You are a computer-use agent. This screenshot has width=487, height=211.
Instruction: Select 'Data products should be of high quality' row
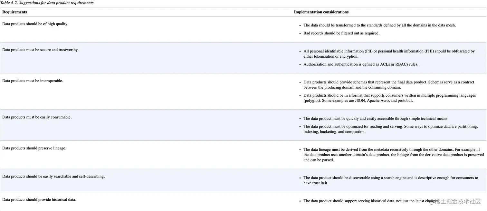35,24
